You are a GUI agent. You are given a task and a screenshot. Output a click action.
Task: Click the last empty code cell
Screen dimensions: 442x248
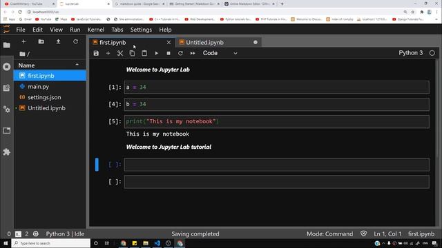click(x=277, y=182)
